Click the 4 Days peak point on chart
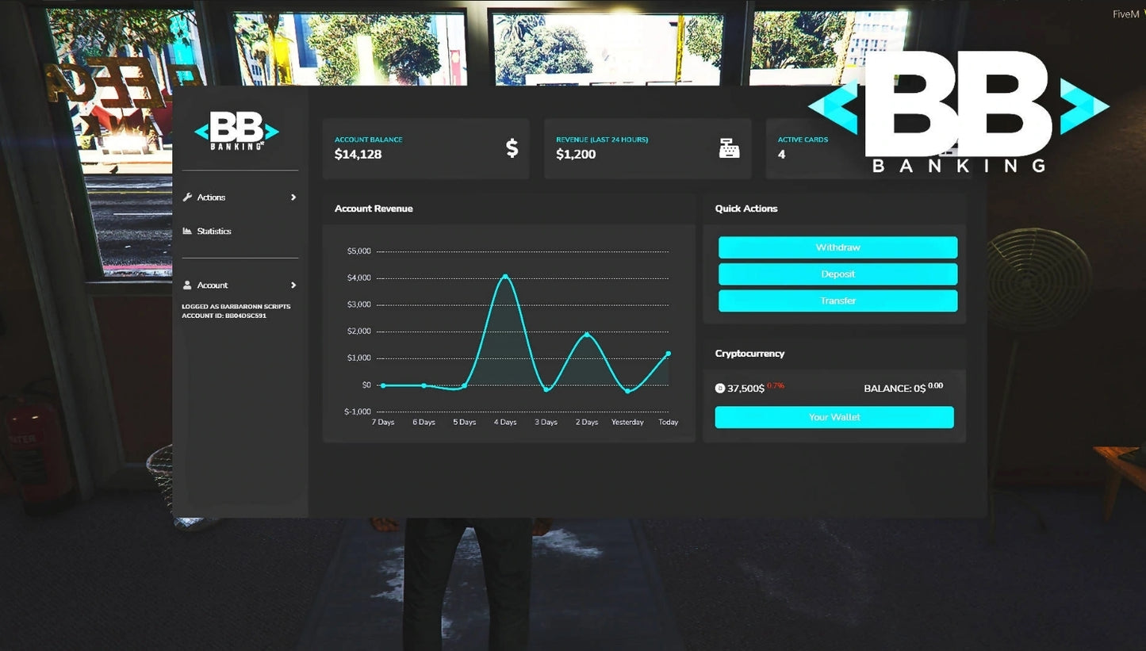 [x=505, y=277]
